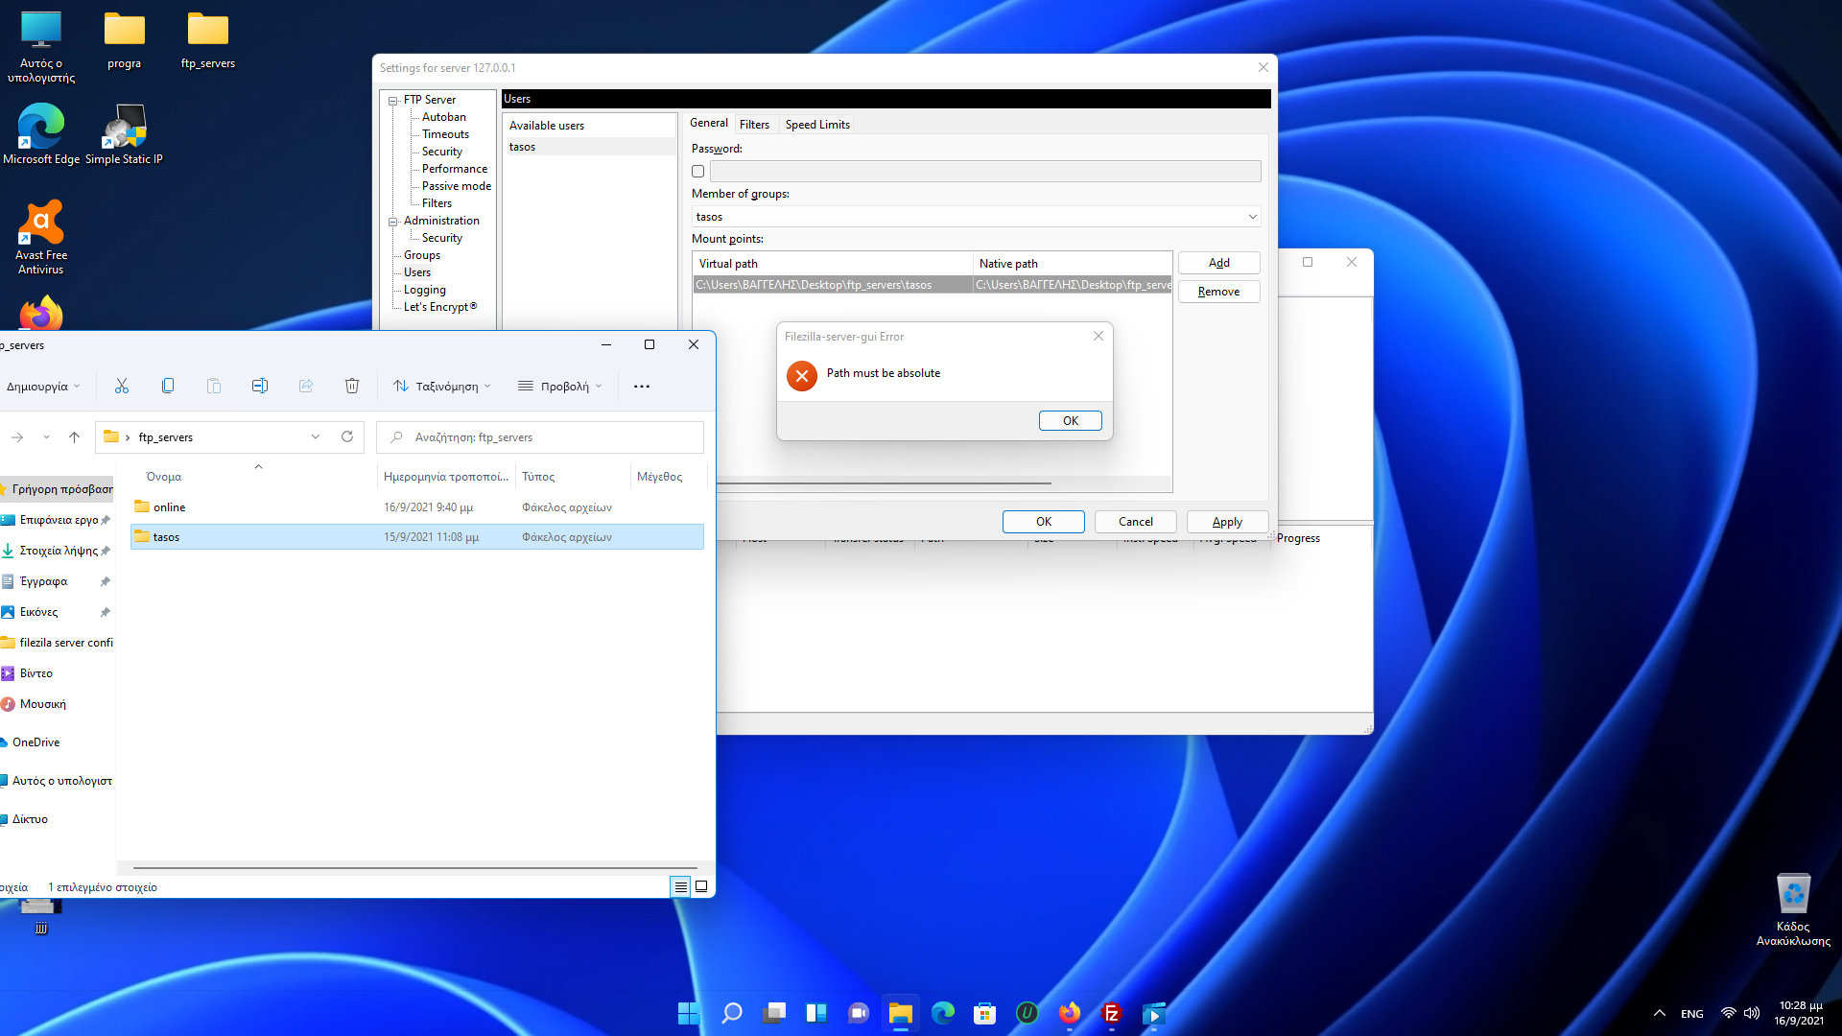The height and width of the screenshot is (1036, 1842).
Task: Open the Member of groups dropdown
Action: click(x=1252, y=217)
